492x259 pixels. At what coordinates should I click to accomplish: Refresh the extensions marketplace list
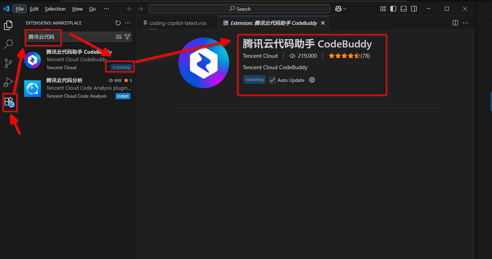click(x=118, y=23)
